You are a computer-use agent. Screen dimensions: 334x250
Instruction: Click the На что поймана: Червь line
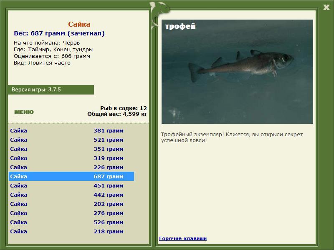click(47, 43)
